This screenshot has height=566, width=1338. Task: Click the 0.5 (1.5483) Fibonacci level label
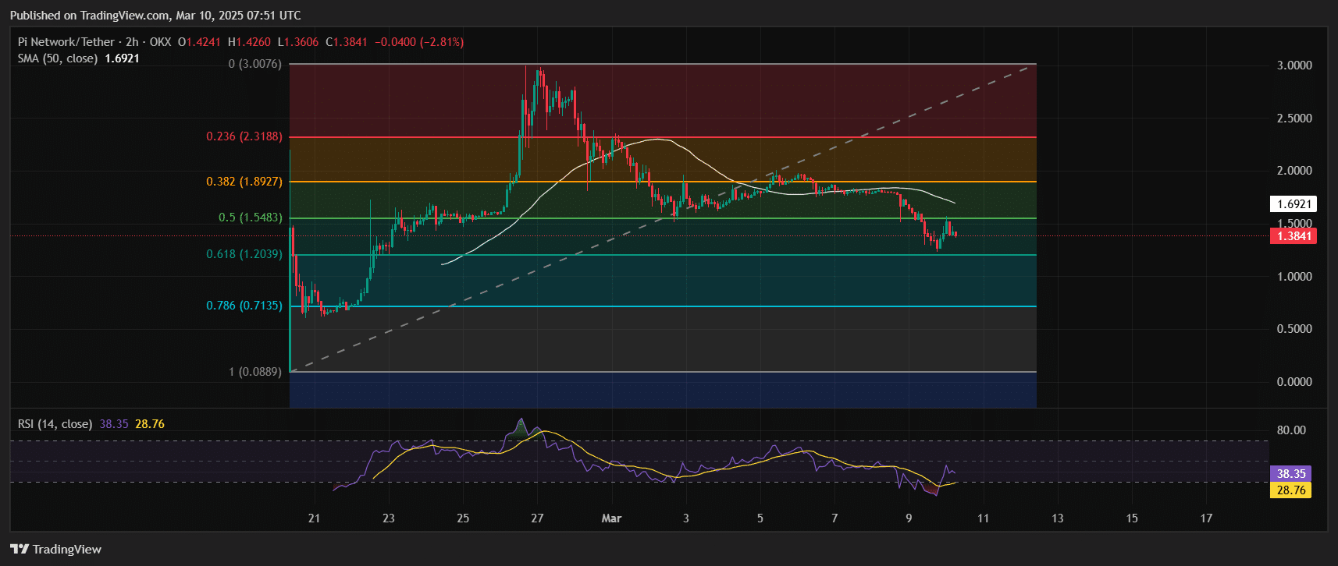point(251,218)
